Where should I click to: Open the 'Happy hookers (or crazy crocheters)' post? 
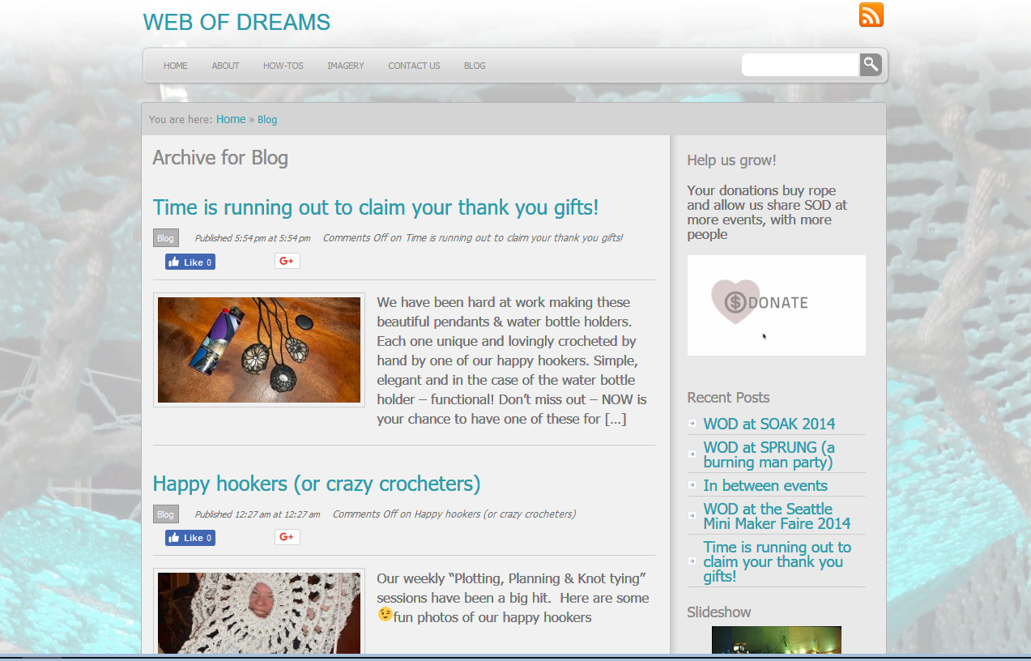[317, 484]
